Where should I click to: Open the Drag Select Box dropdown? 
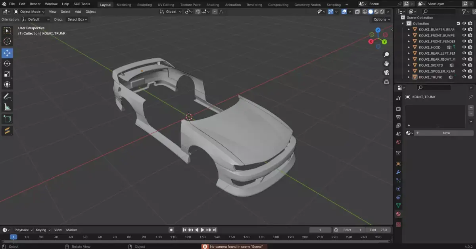click(77, 19)
